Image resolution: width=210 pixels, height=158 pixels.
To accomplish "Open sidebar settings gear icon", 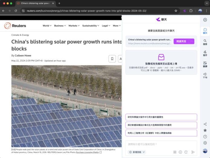I will (205, 143).
